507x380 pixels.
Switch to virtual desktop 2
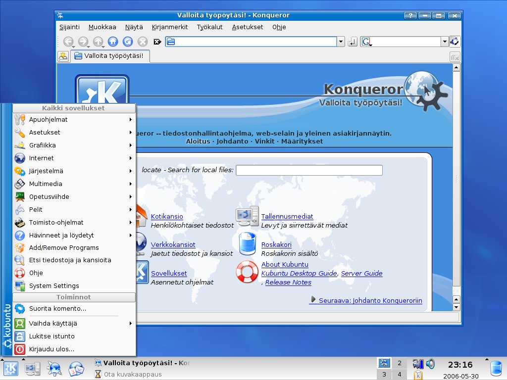point(400,363)
